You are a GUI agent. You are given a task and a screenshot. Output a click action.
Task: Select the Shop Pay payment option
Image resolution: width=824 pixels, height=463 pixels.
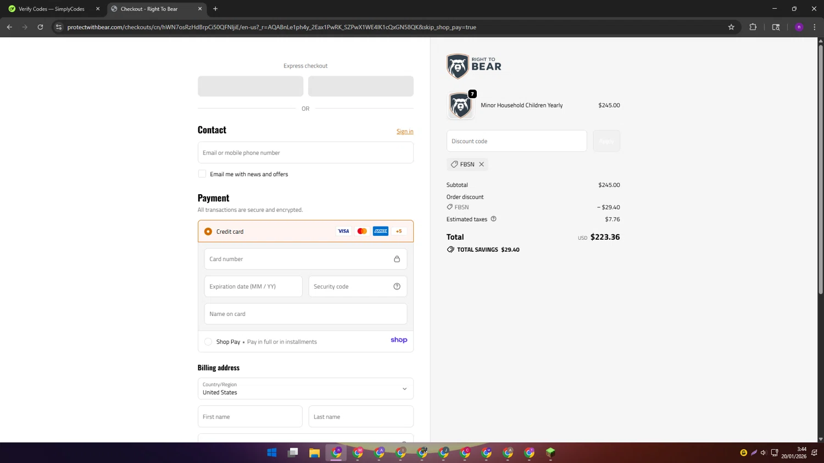pyautogui.click(x=208, y=342)
